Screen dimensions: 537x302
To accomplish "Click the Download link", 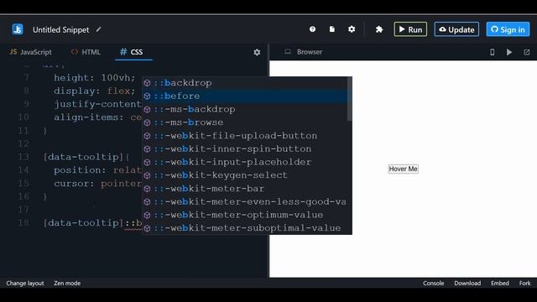I will [467, 284].
